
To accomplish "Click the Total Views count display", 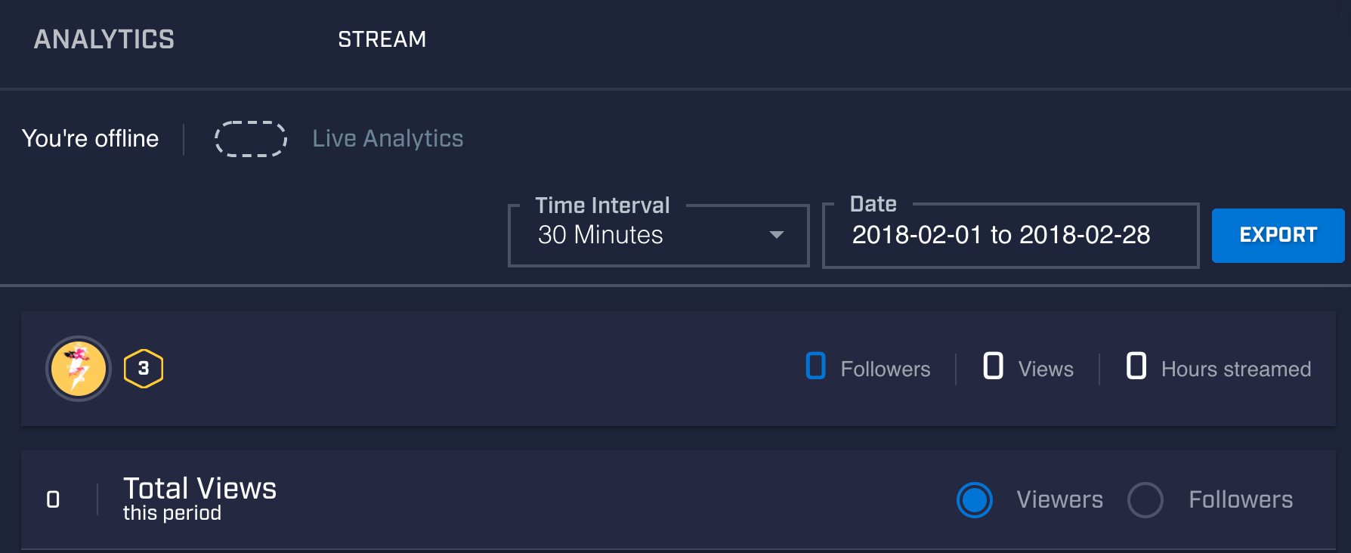I will [53, 499].
